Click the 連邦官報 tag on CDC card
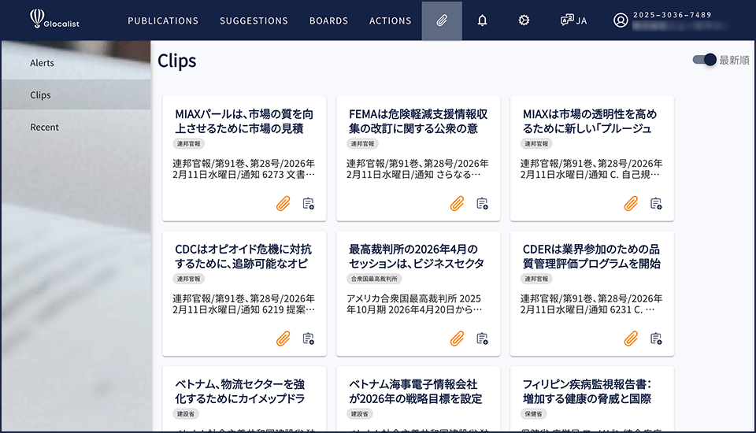This screenshot has height=433, width=756. [x=188, y=279]
